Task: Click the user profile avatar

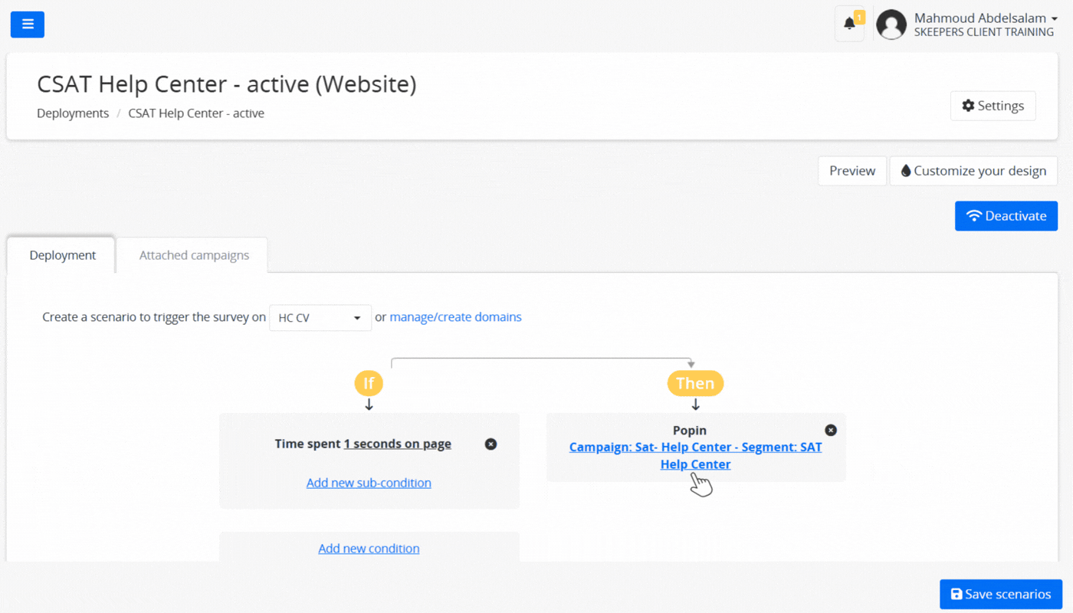Action: point(891,25)
